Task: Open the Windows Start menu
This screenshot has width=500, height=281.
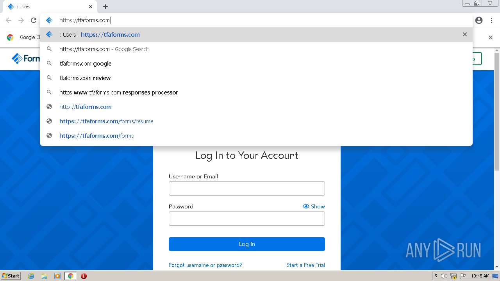Action: click(11, 276)
